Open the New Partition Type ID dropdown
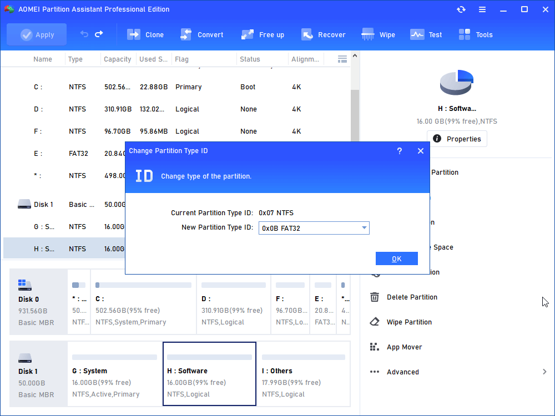The height and width of the screenshot is (416, 555). [314, 228]
